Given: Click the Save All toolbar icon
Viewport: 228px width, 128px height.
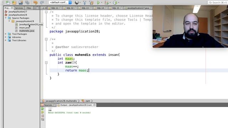Looking at the screenshot, I should point(27,2).
